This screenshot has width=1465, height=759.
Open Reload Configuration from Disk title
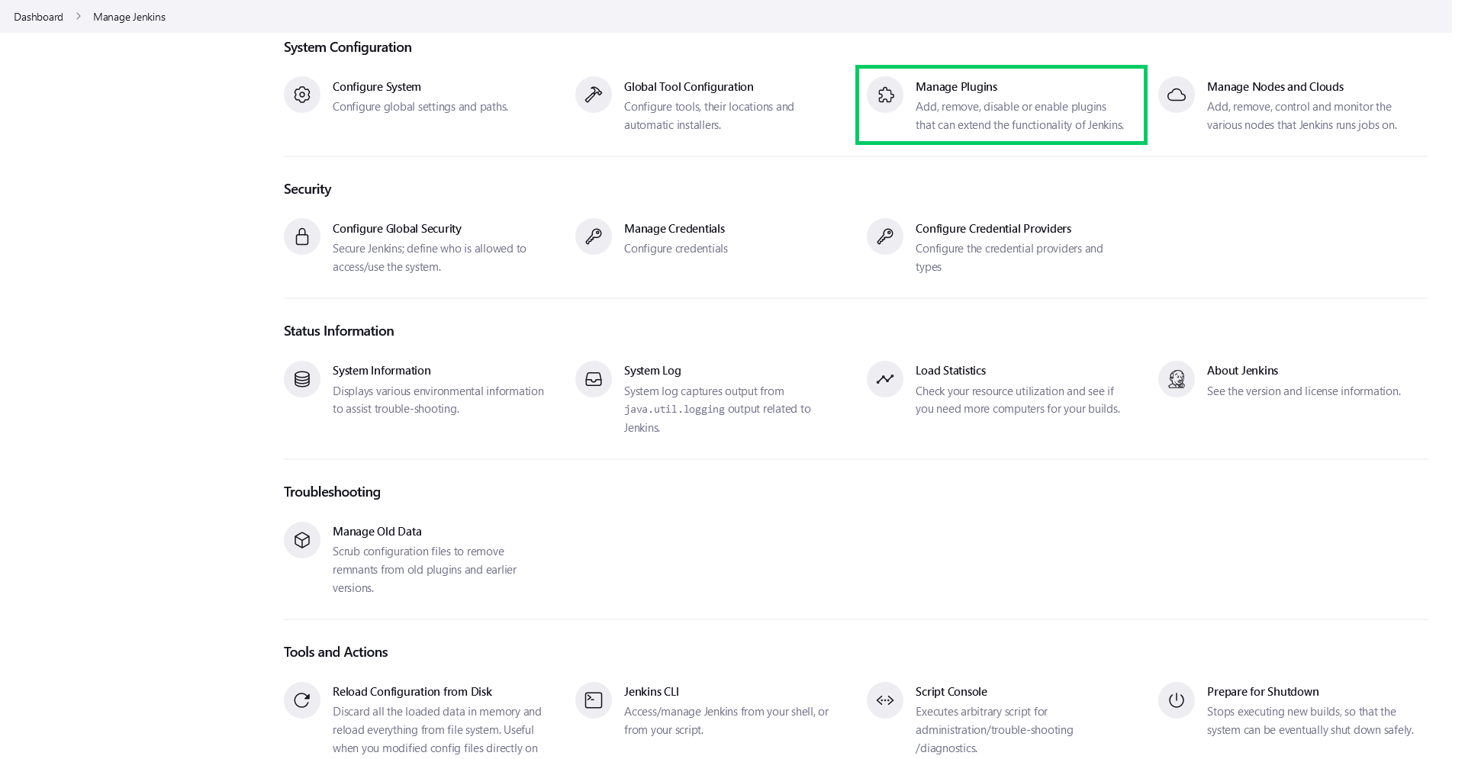coord(412,692)
